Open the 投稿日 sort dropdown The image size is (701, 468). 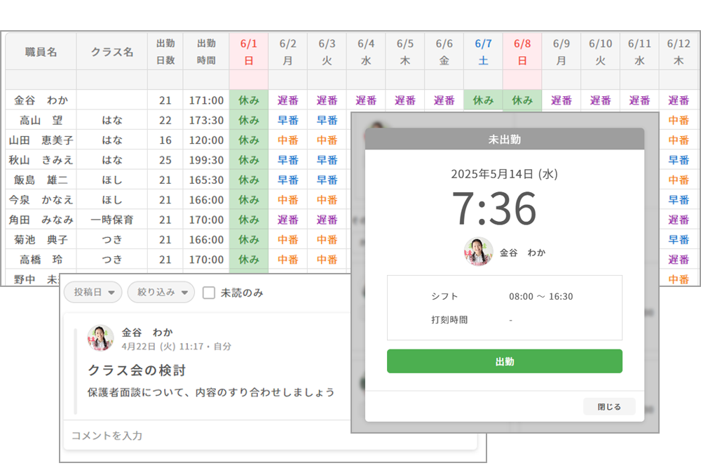(93, 293)
